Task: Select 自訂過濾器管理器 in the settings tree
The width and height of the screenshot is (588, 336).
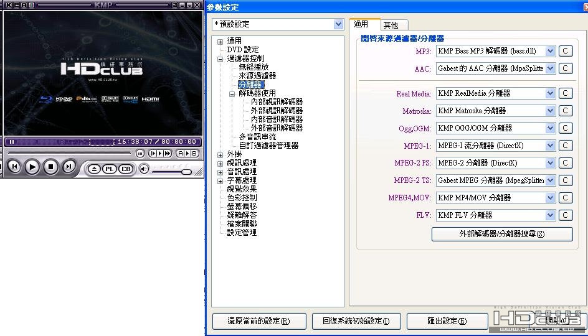Action: tap(268, 146)
